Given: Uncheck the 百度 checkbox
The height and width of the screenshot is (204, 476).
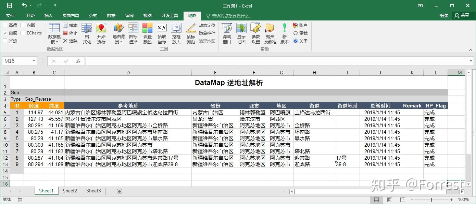Looking at the screenshot, I should tap(5, 33).
